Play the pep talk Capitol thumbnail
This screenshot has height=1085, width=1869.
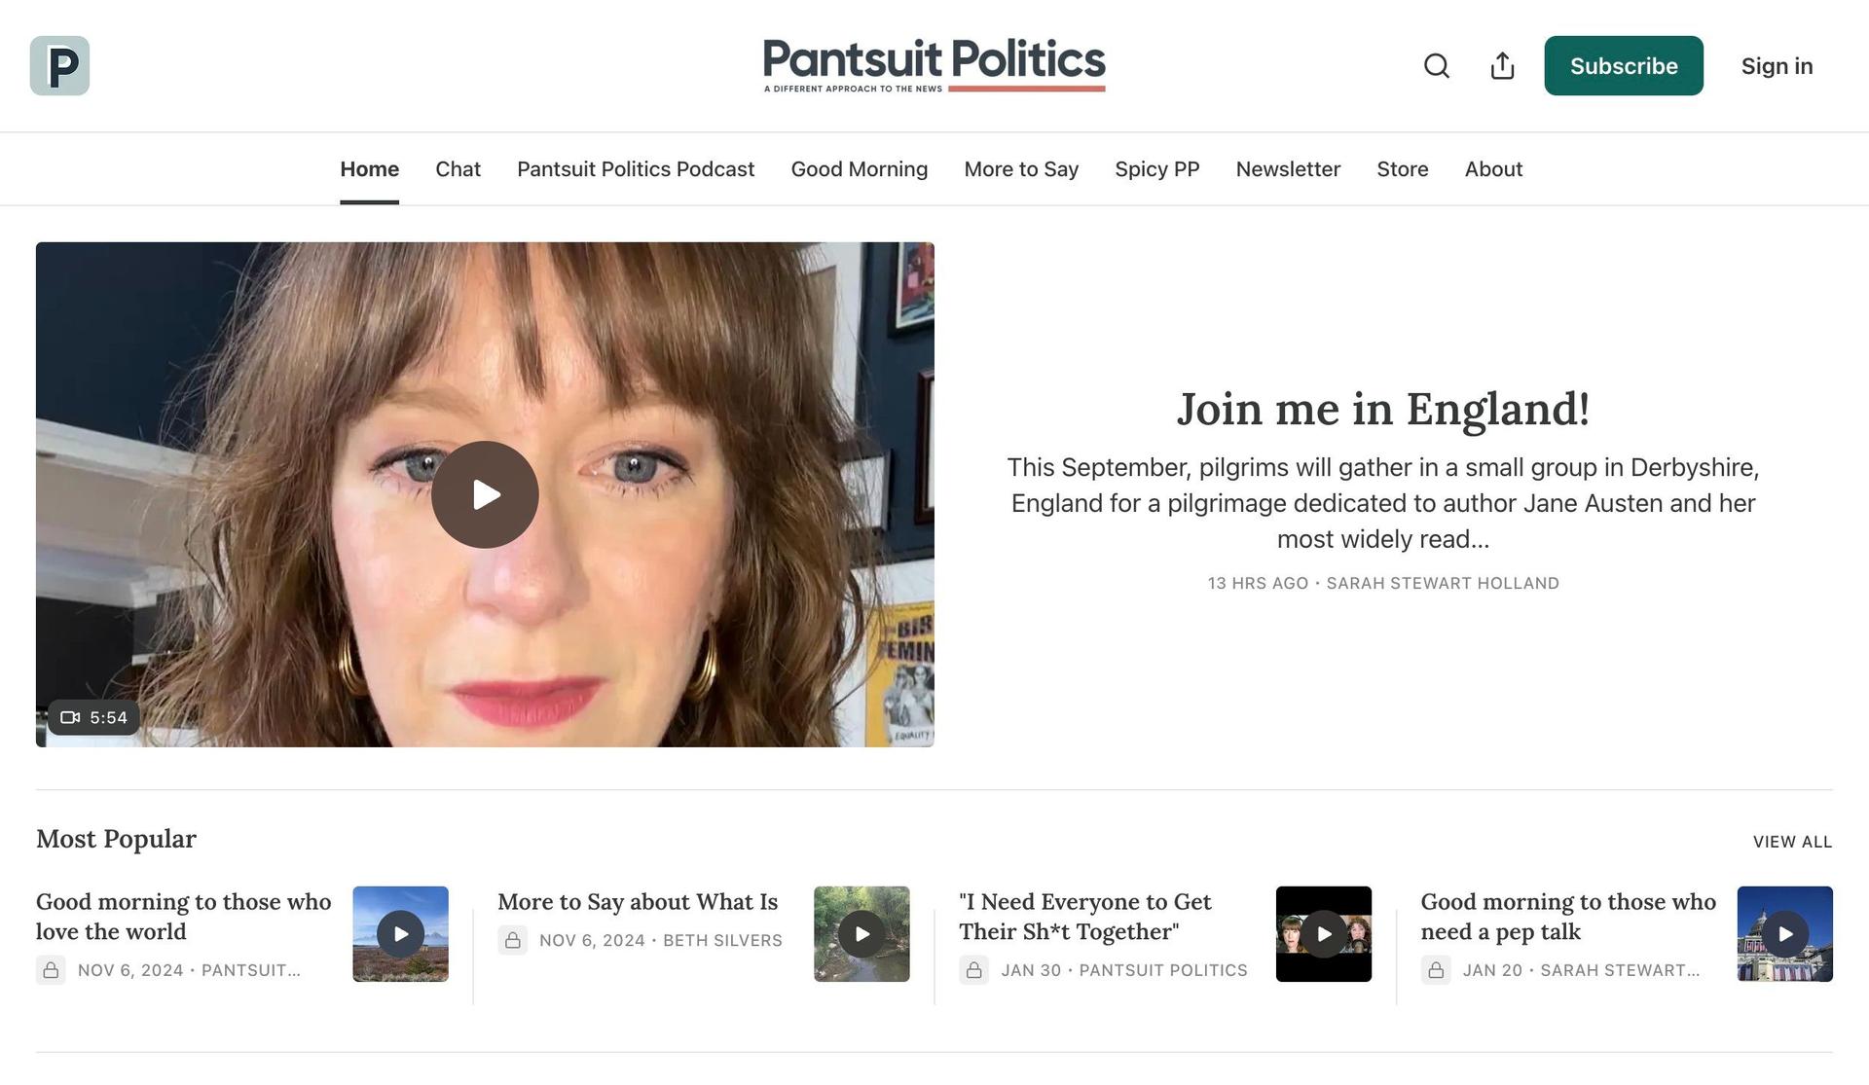(x=1785, y=934)
